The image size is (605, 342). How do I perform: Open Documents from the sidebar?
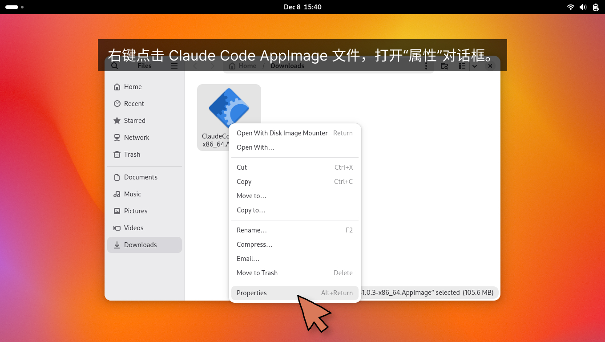click(x=141, y=177)
